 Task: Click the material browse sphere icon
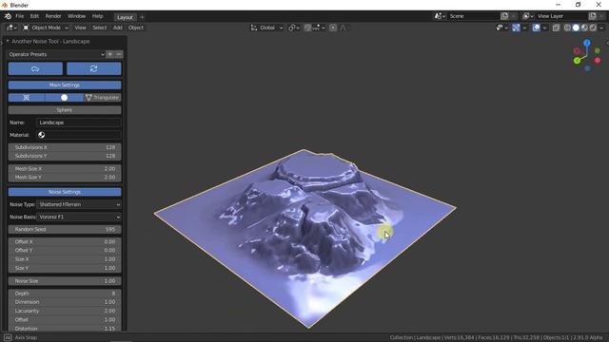[x=42, y=135]
